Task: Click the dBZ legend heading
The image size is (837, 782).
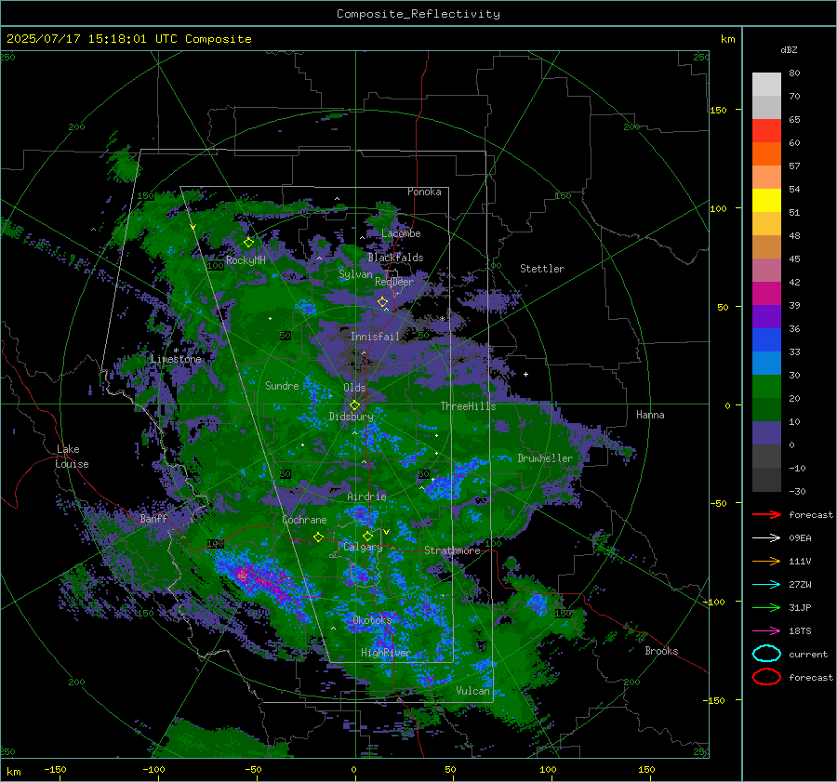Action: [x=789, y=49]
